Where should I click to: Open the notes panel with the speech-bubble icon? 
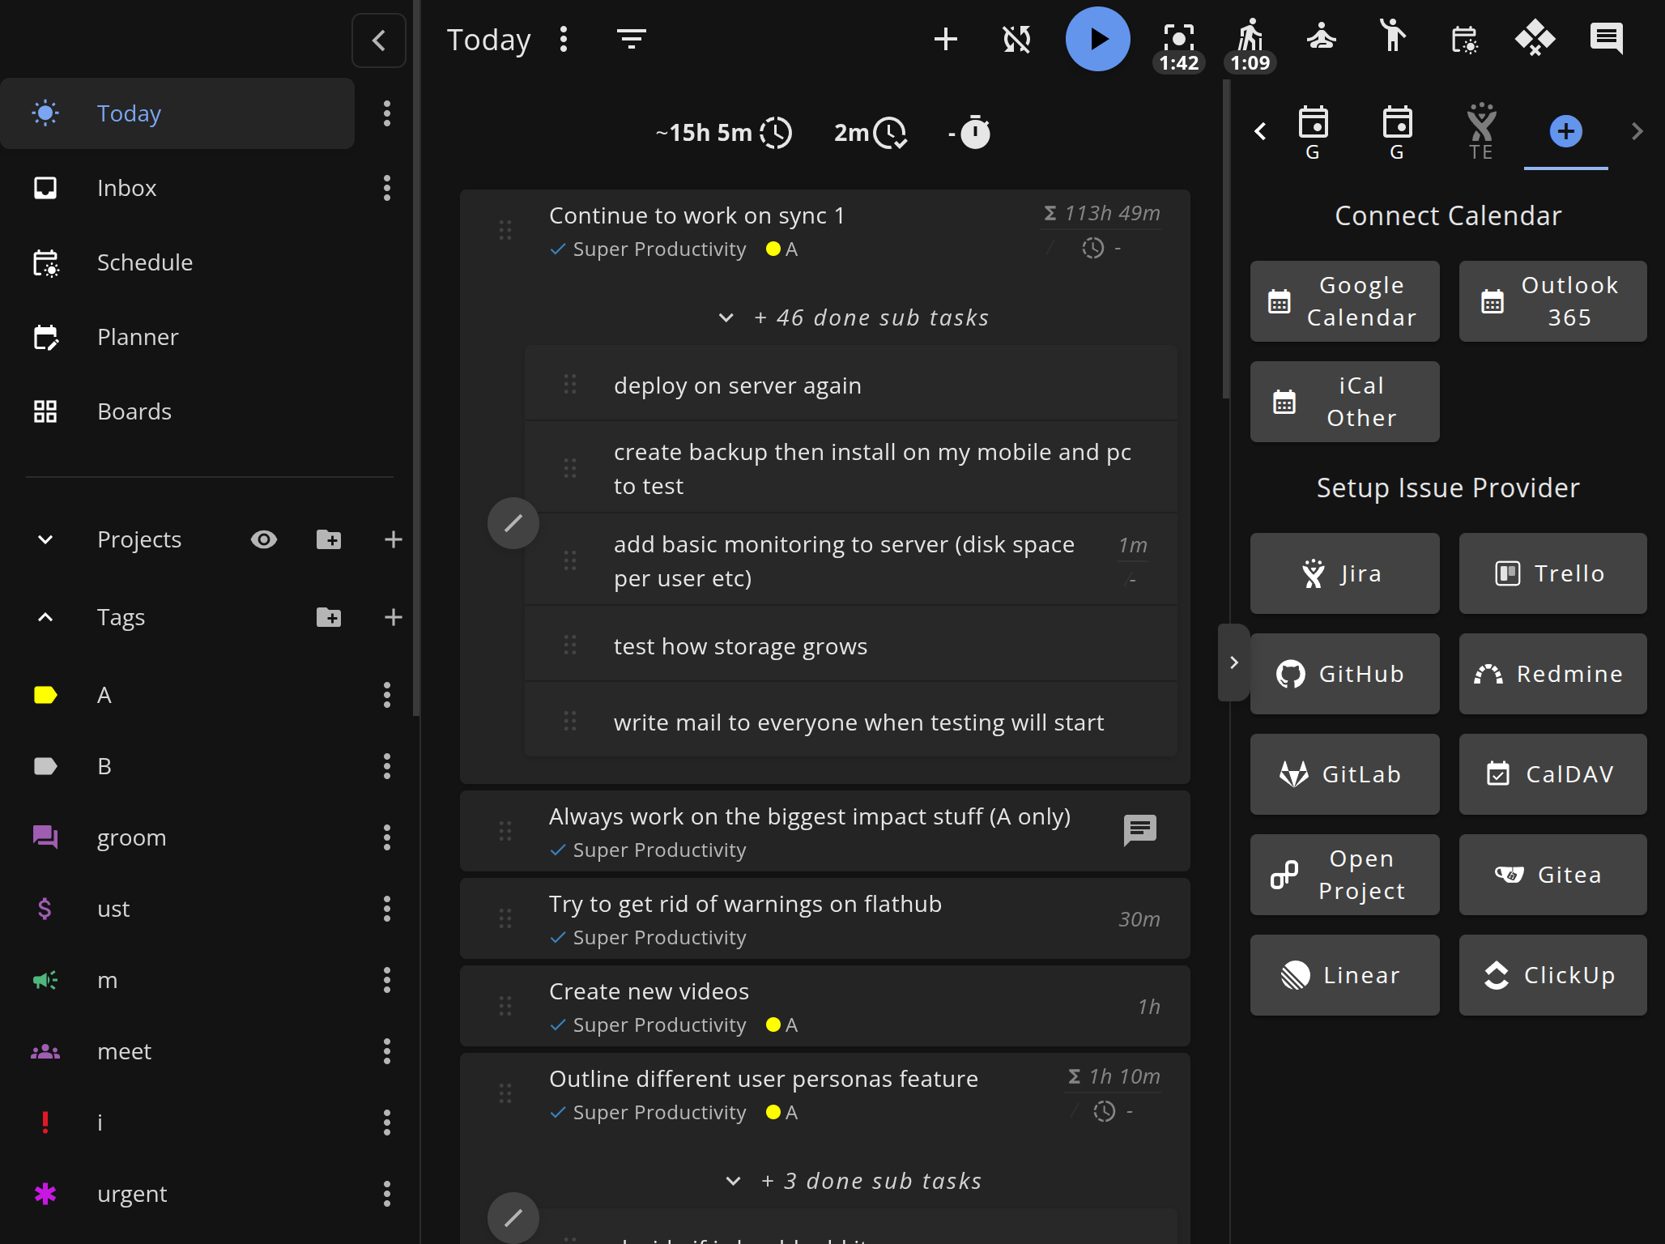(x=1608, y=38)
